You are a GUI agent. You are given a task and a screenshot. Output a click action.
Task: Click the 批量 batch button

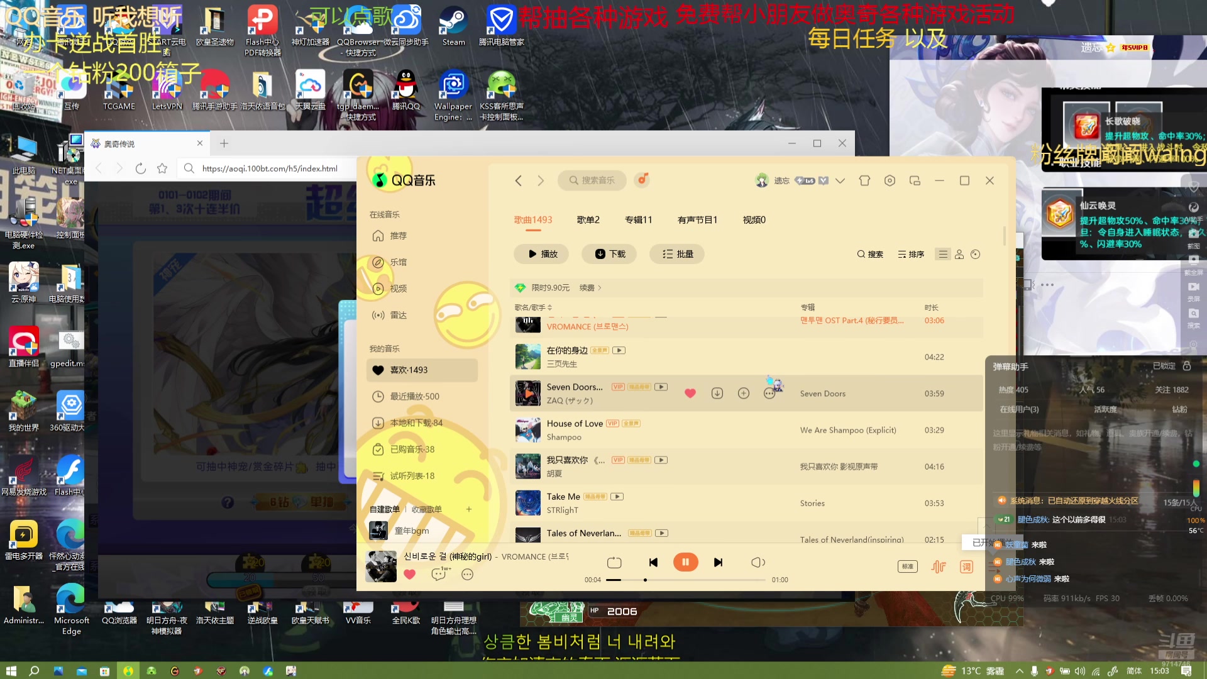coord(678,254)
